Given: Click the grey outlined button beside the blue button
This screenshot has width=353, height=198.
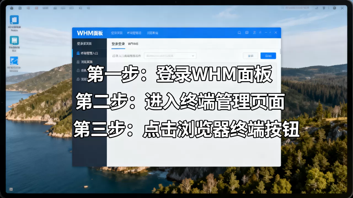Looking at the screenshot, I should (250, 56).
